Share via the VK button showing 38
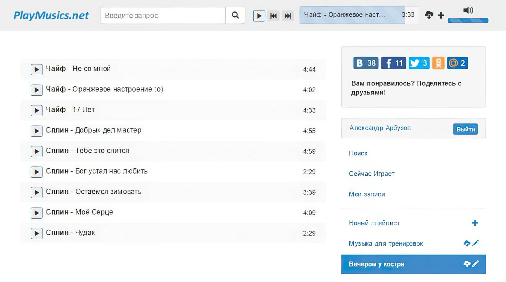The image size is (506, 282). pos(366,63)
